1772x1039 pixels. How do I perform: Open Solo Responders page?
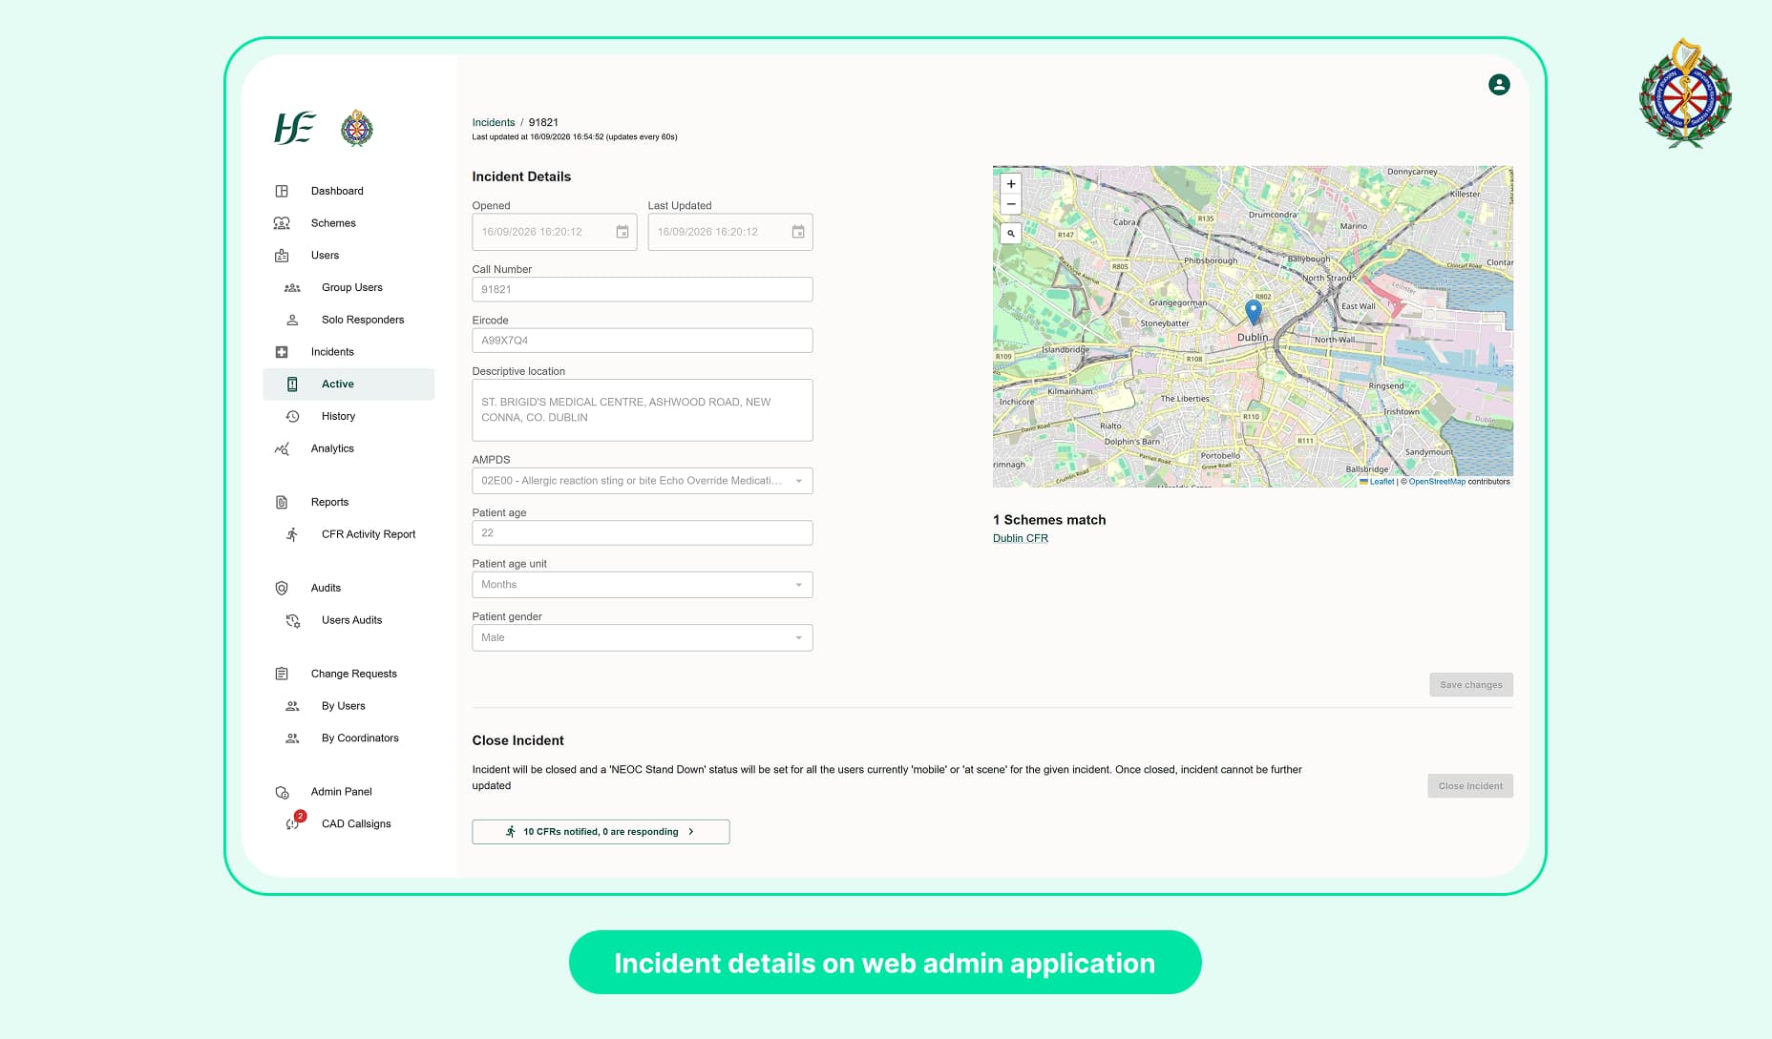pos(362,320)
